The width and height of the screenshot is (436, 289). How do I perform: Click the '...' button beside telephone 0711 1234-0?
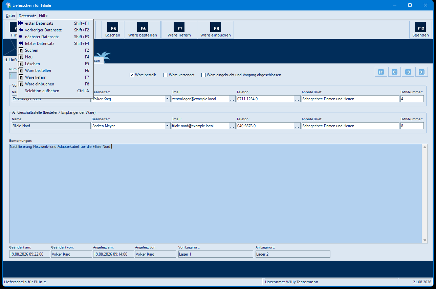(x=297, y=99)
